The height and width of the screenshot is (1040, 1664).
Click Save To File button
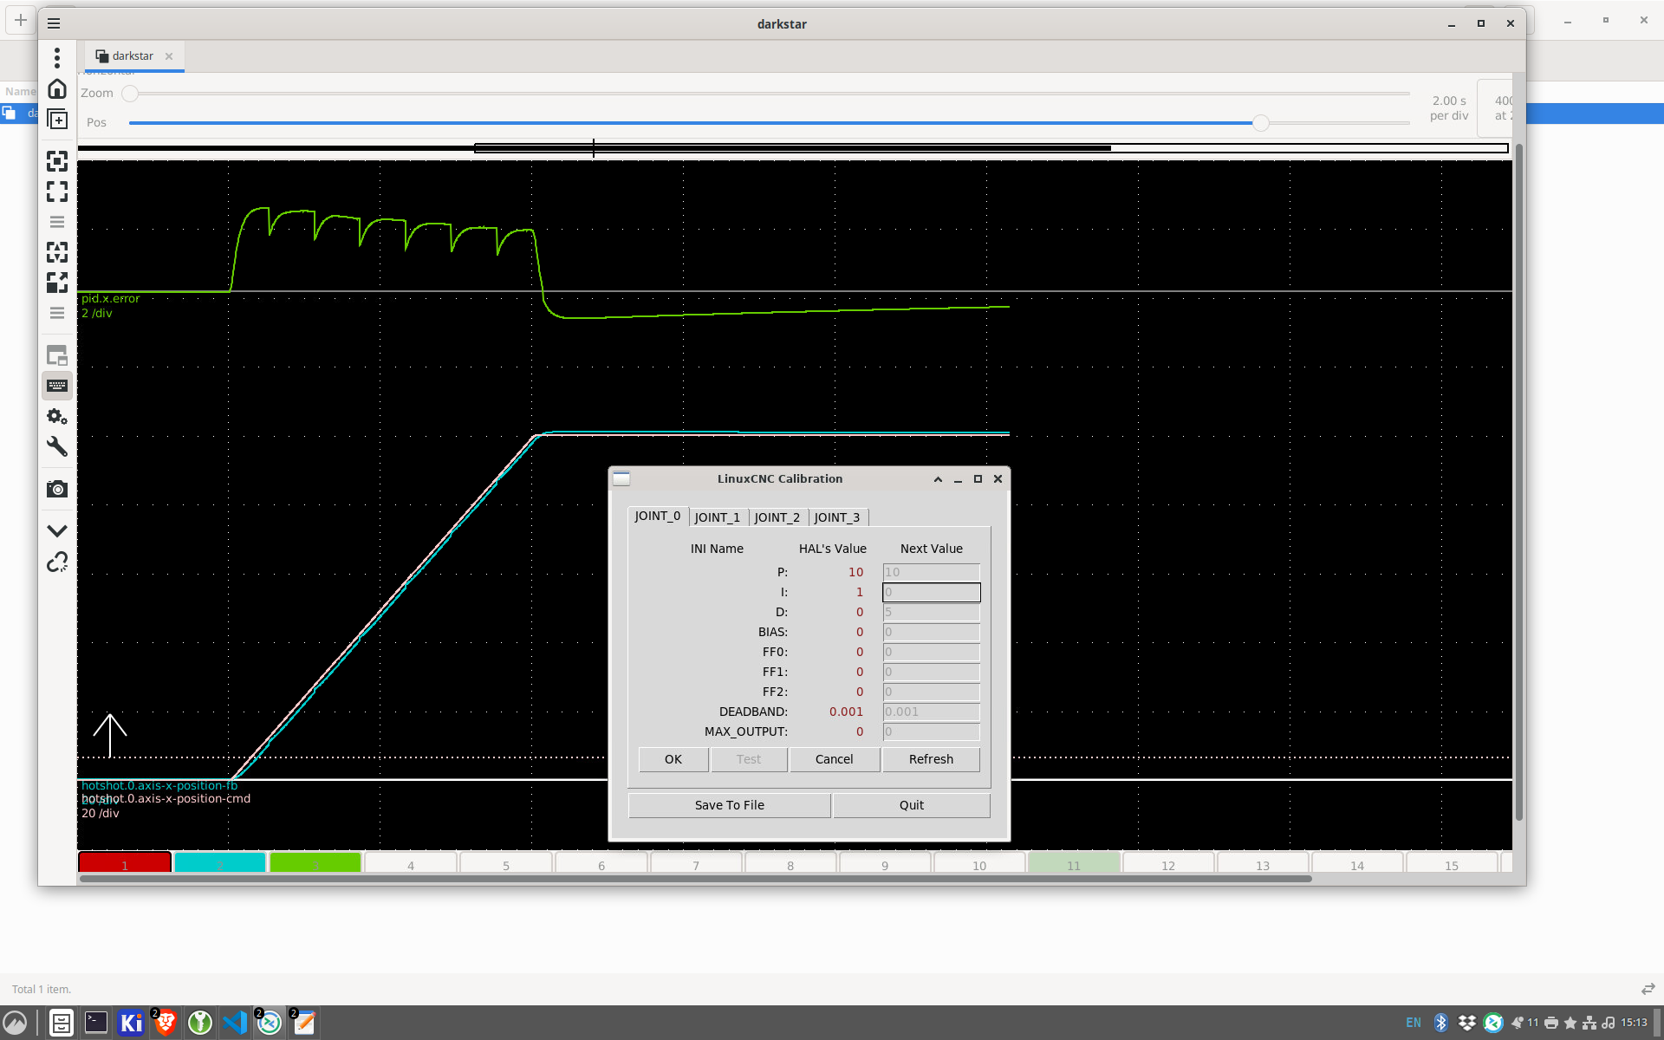pyautogui.click(x=730, y=805)
